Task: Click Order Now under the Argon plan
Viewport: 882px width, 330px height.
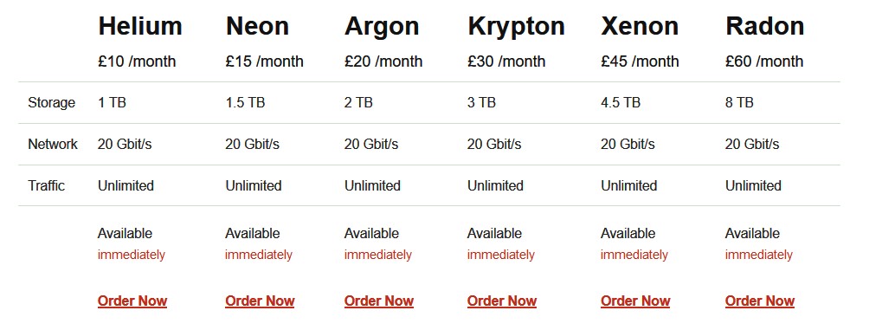Action: click(379, 301)
